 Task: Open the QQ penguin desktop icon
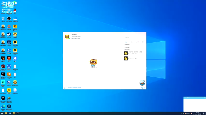click(x=15, y=11)
